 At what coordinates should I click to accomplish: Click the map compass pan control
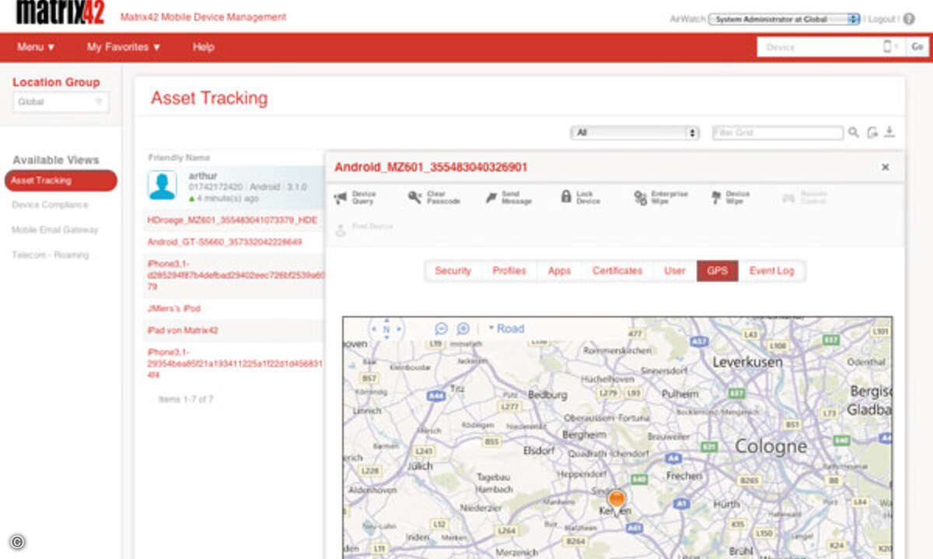coord(386,329)
